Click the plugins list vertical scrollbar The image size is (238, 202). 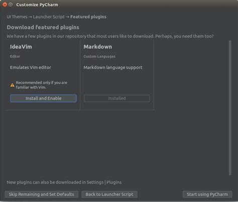230,108
